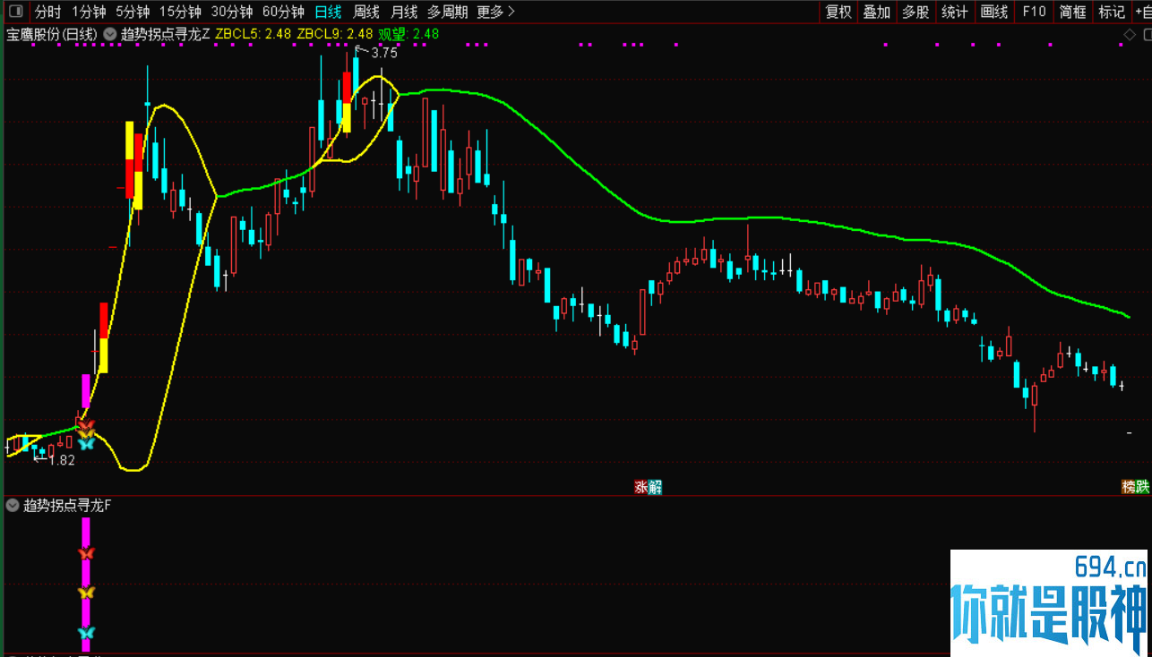
Task: Click the 跌 marker at chart bottom right
Action: pos(1143,487)
